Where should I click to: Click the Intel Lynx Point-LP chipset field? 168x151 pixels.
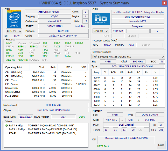click(x=54, y=110)
